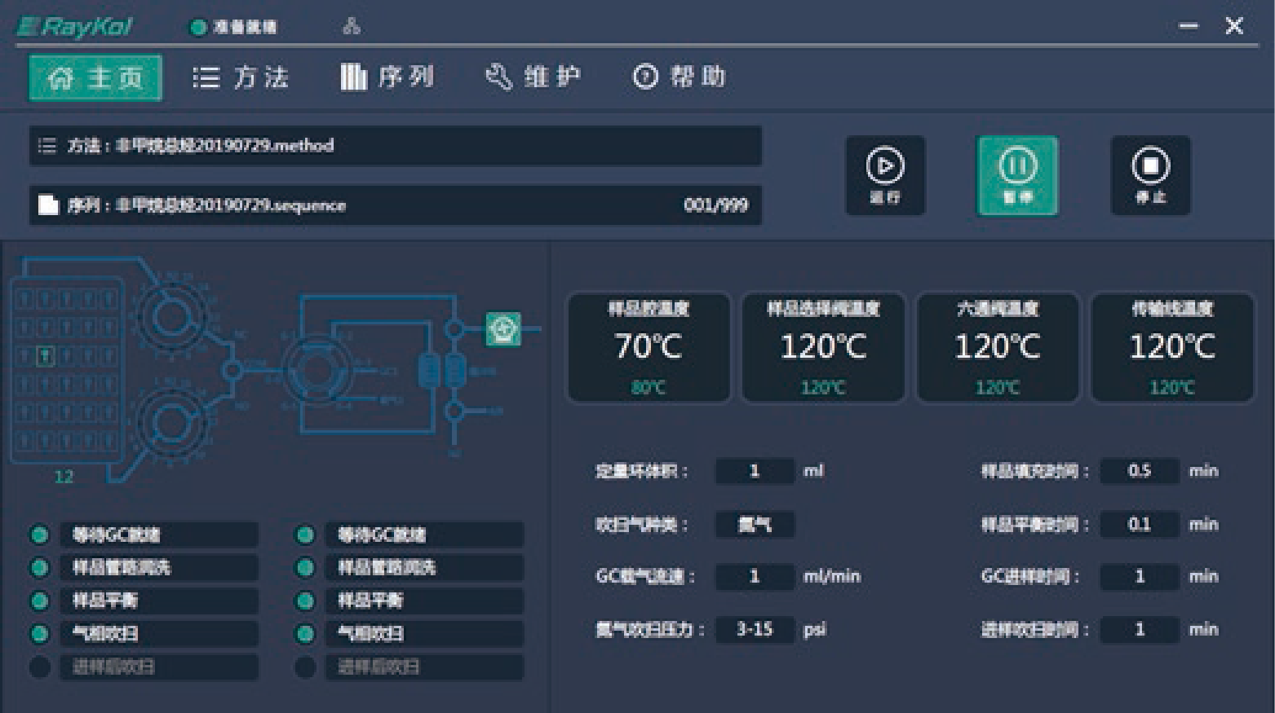
Task: Switch to the 方法 tab
Action: pyautogui.click(x=240, y=77)
